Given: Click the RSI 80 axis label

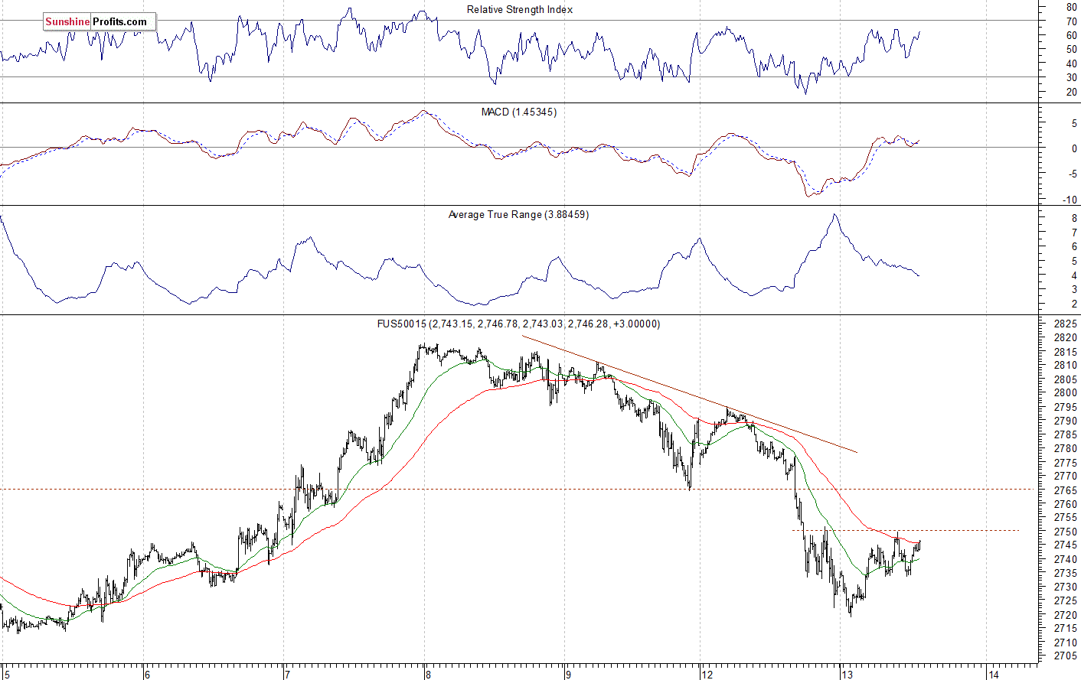Looking at the screenshot, I should [x=1071, y=8].
